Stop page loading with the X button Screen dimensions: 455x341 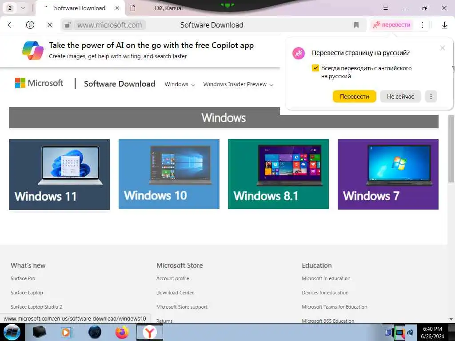(x=50, y=25)
